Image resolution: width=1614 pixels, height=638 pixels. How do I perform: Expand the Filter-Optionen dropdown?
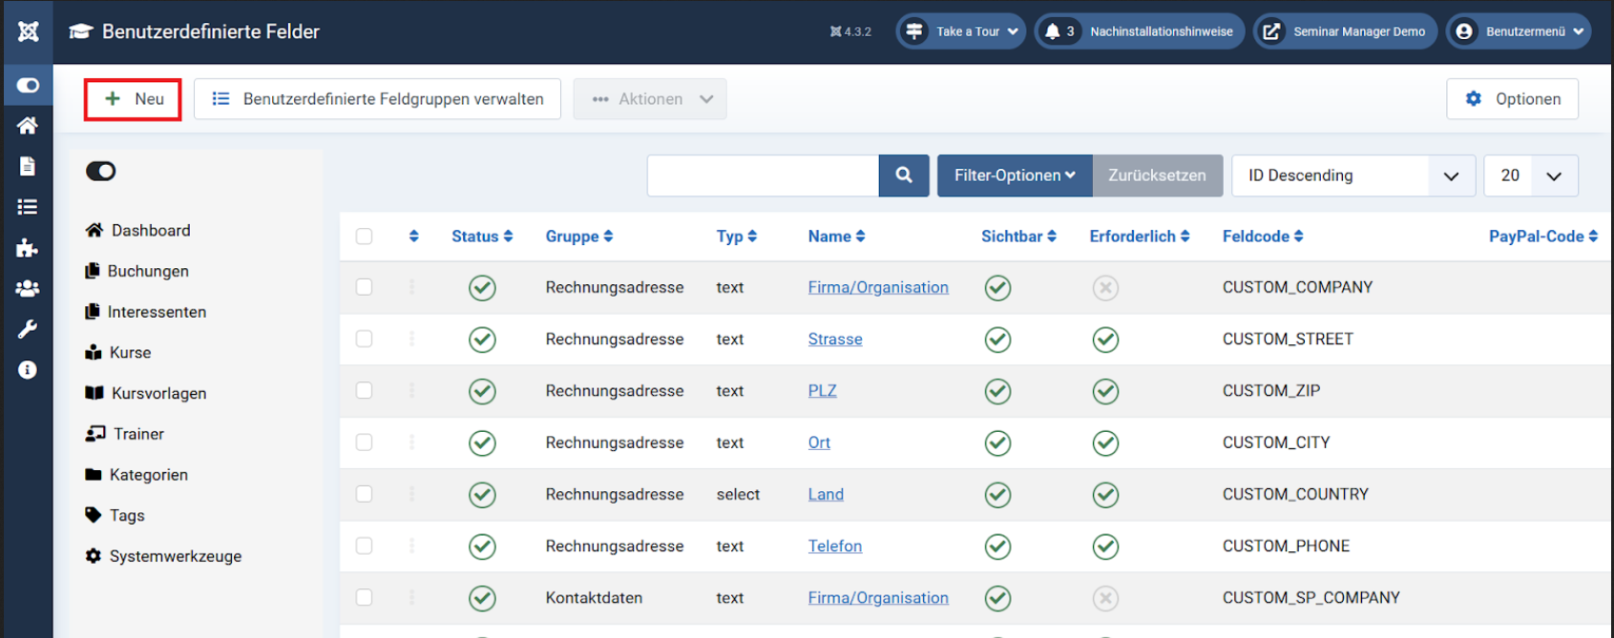click(1014, 175)
